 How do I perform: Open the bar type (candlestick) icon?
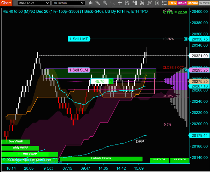[x=90, y=3]
